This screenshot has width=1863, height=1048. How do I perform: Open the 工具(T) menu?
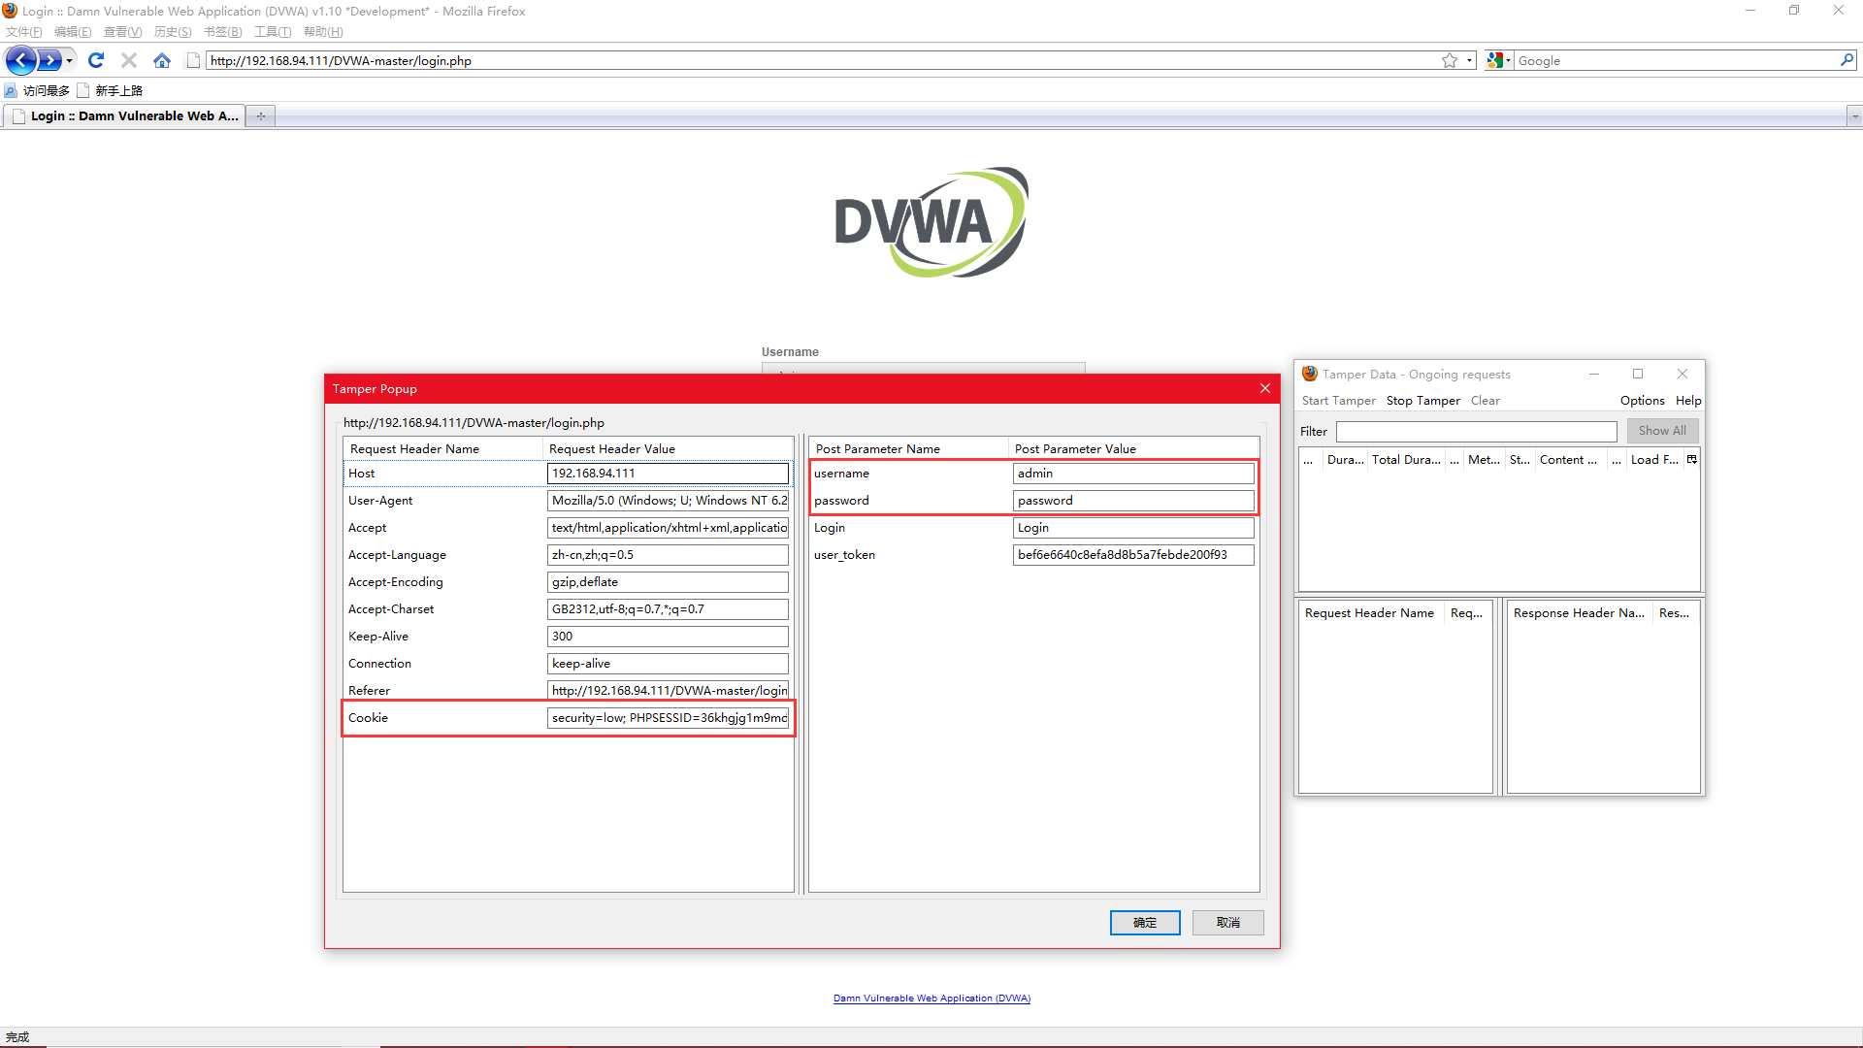tap(273, 32)
